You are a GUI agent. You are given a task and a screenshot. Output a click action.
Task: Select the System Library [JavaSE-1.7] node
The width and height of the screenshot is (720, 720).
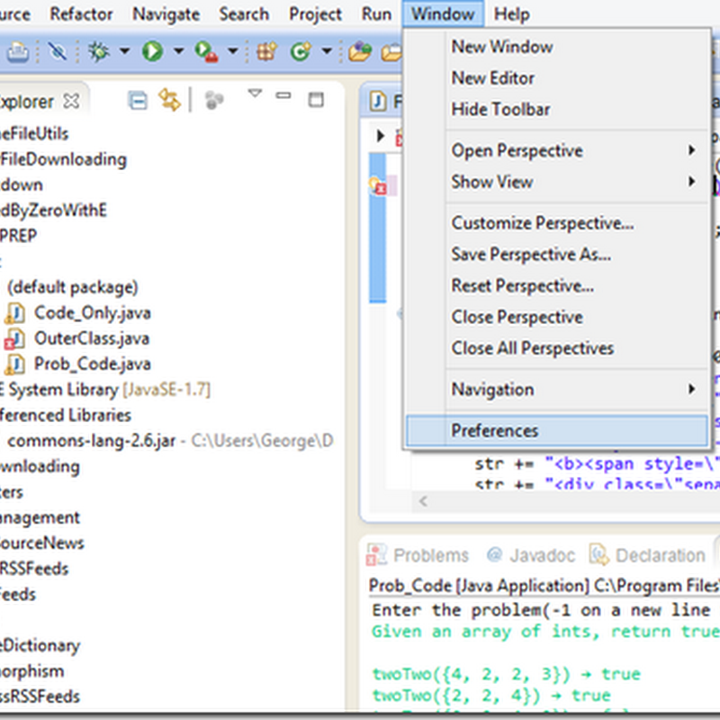[105, 390]
